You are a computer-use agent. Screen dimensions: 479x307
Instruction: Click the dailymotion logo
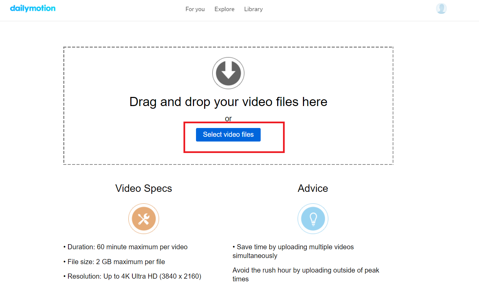[33, 8]
